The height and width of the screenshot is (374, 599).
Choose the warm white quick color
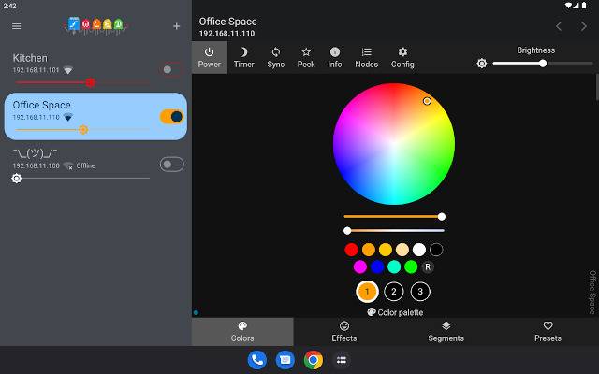coord(402,250)
